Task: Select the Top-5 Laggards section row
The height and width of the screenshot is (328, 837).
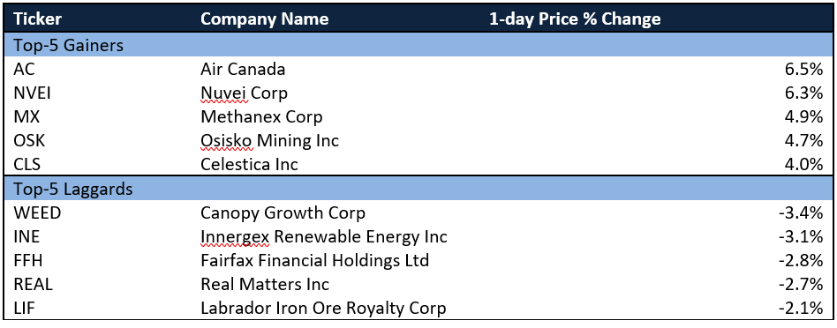Action: 418,189
